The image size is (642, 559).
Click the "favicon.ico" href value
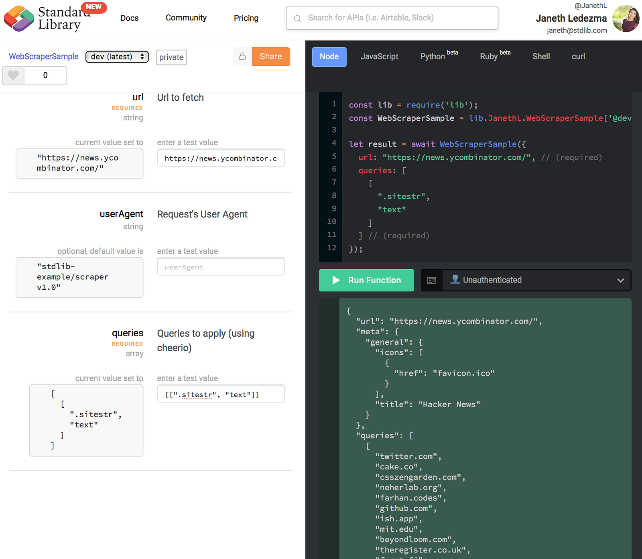point(463,373)
